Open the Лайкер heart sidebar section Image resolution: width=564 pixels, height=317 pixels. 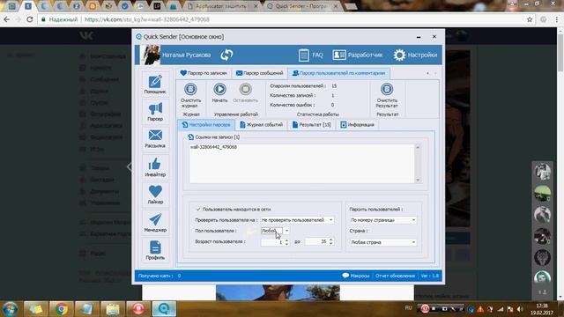point(155,195)
